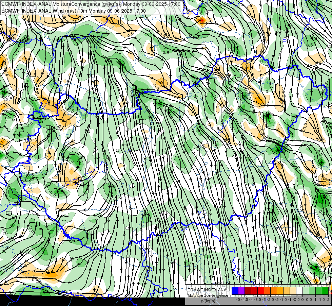Choose the lightest green legend swatch
Screen dimensions: 332x306
(x=306, y=291)
